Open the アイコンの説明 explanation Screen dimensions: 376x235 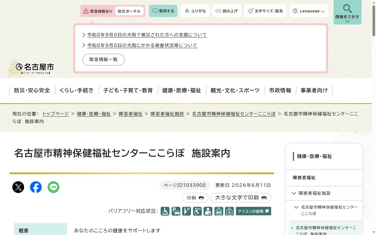[x=254, y=211]
